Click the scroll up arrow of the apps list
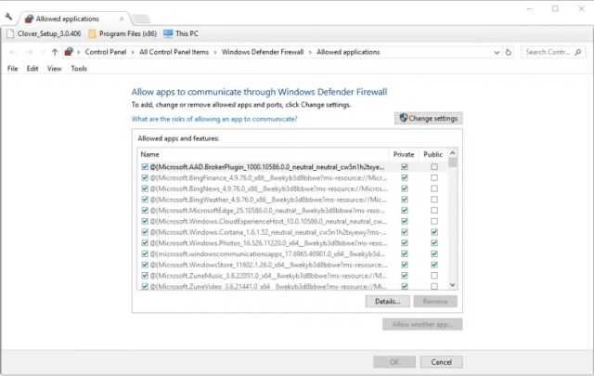The width and height of the screenshot is (594, 376). 452,153
